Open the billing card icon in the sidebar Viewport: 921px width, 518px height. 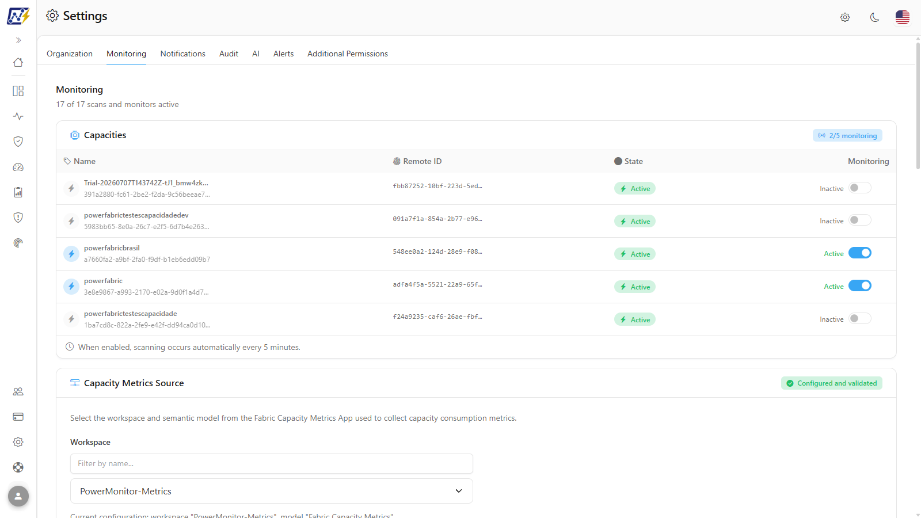tap(18, 417)
